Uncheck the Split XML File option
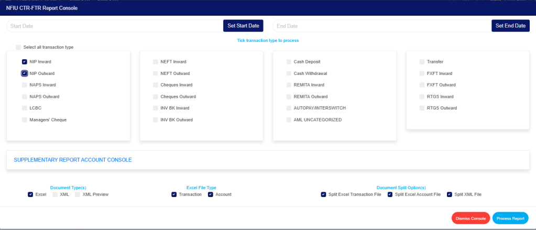 coord(450,194)
